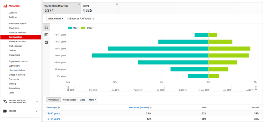Open help for Views card
This screenshot has width=263, height=122.
click(x=117, y=5)
